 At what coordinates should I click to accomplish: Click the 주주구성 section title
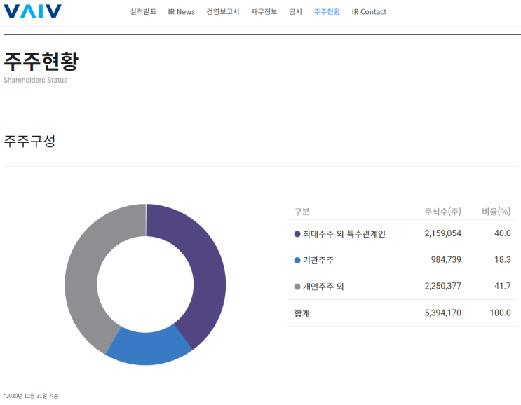pos(29,141)
